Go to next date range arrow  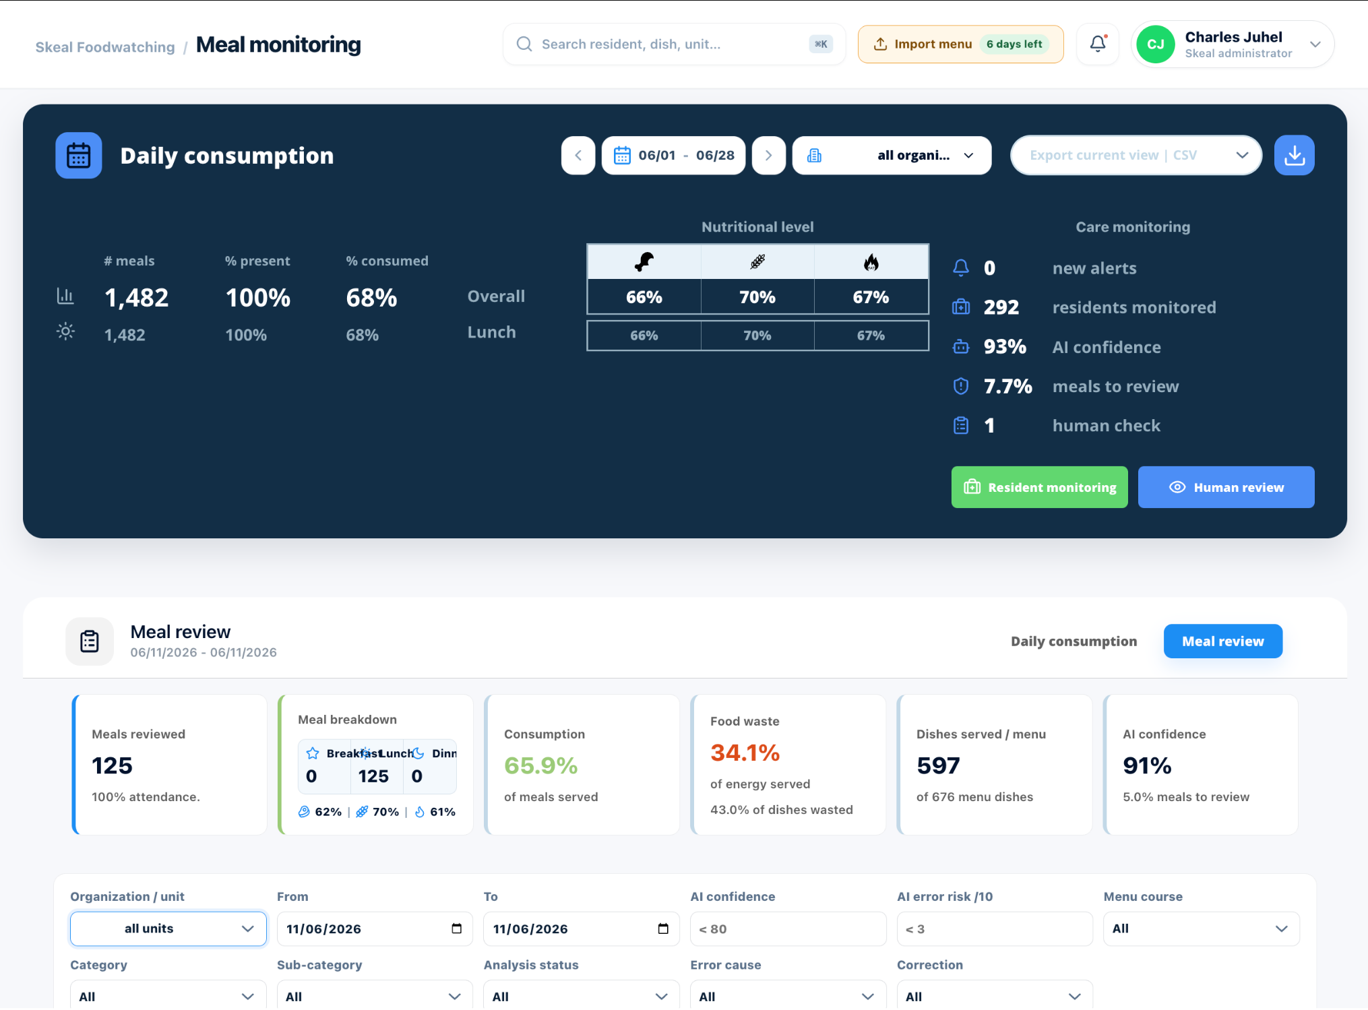tap(768, 156)
